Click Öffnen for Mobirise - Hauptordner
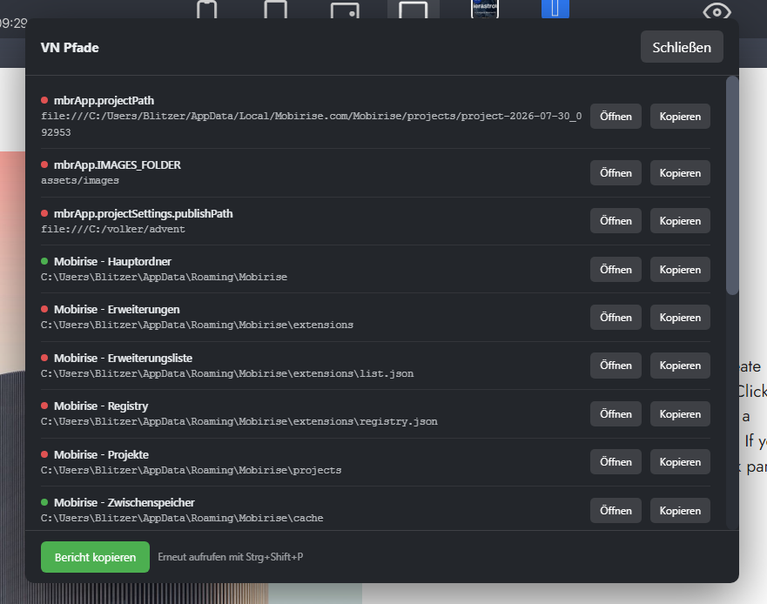Screen dimensions: 767x604 click(616, 270)
